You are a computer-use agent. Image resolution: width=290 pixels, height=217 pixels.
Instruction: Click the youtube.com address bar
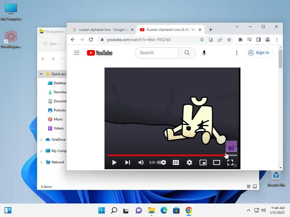click(x=138, y=40)
